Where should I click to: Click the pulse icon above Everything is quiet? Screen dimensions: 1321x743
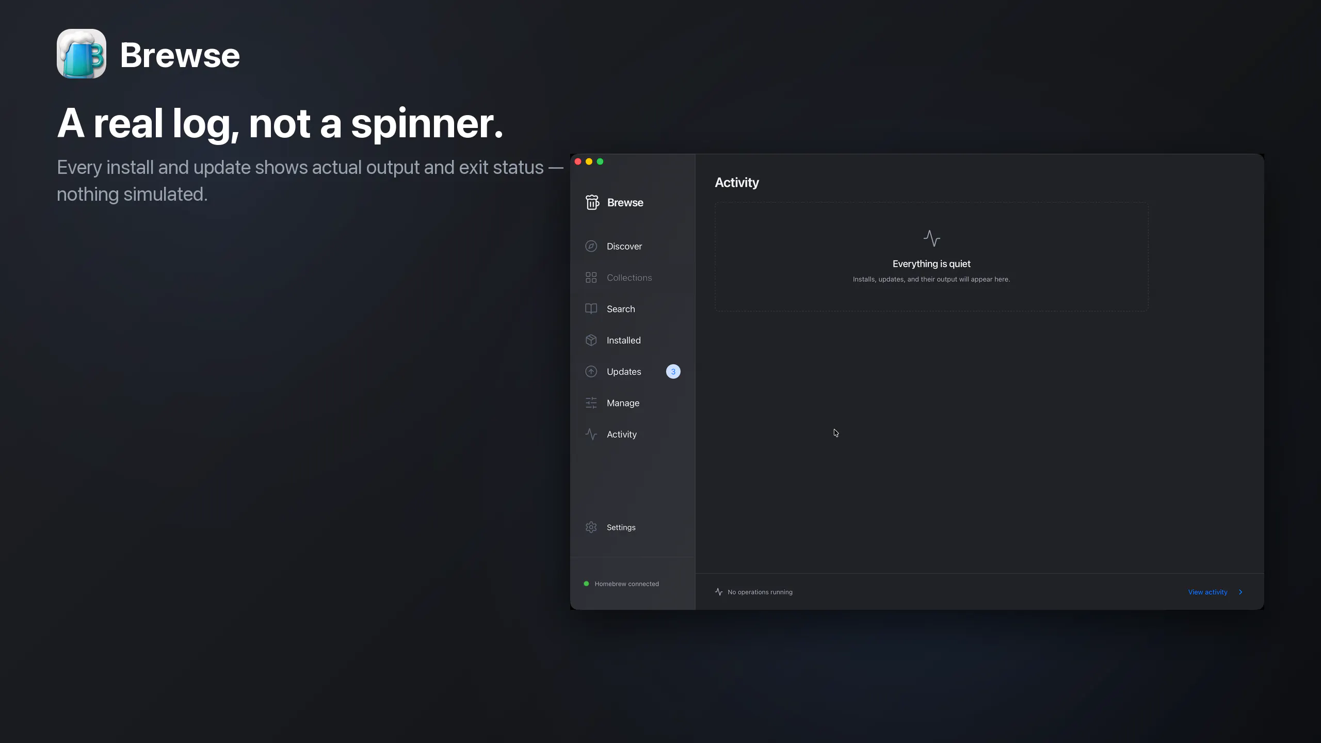931,238
